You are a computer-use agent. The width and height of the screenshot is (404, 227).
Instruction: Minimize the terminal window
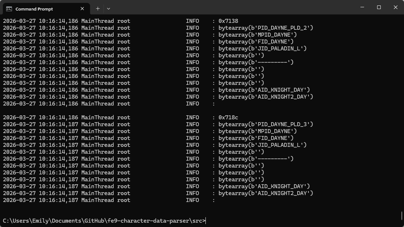tap(362, 7)
